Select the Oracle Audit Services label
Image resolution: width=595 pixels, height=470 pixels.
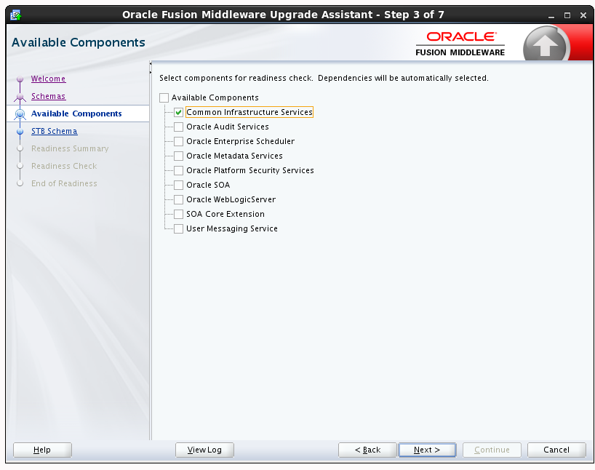[x=227, y=127]
